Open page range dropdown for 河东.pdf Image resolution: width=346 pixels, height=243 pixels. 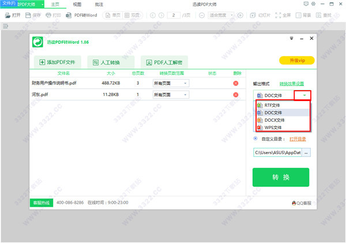click(x=185, y=95)
